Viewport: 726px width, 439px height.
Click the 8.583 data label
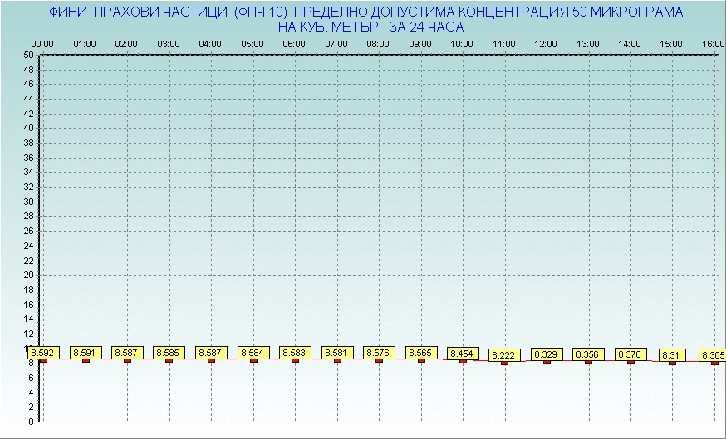pos(295,353)
